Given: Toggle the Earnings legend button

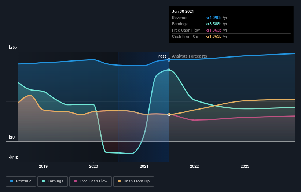Looking at the screenshot, I should pos(52,181).
